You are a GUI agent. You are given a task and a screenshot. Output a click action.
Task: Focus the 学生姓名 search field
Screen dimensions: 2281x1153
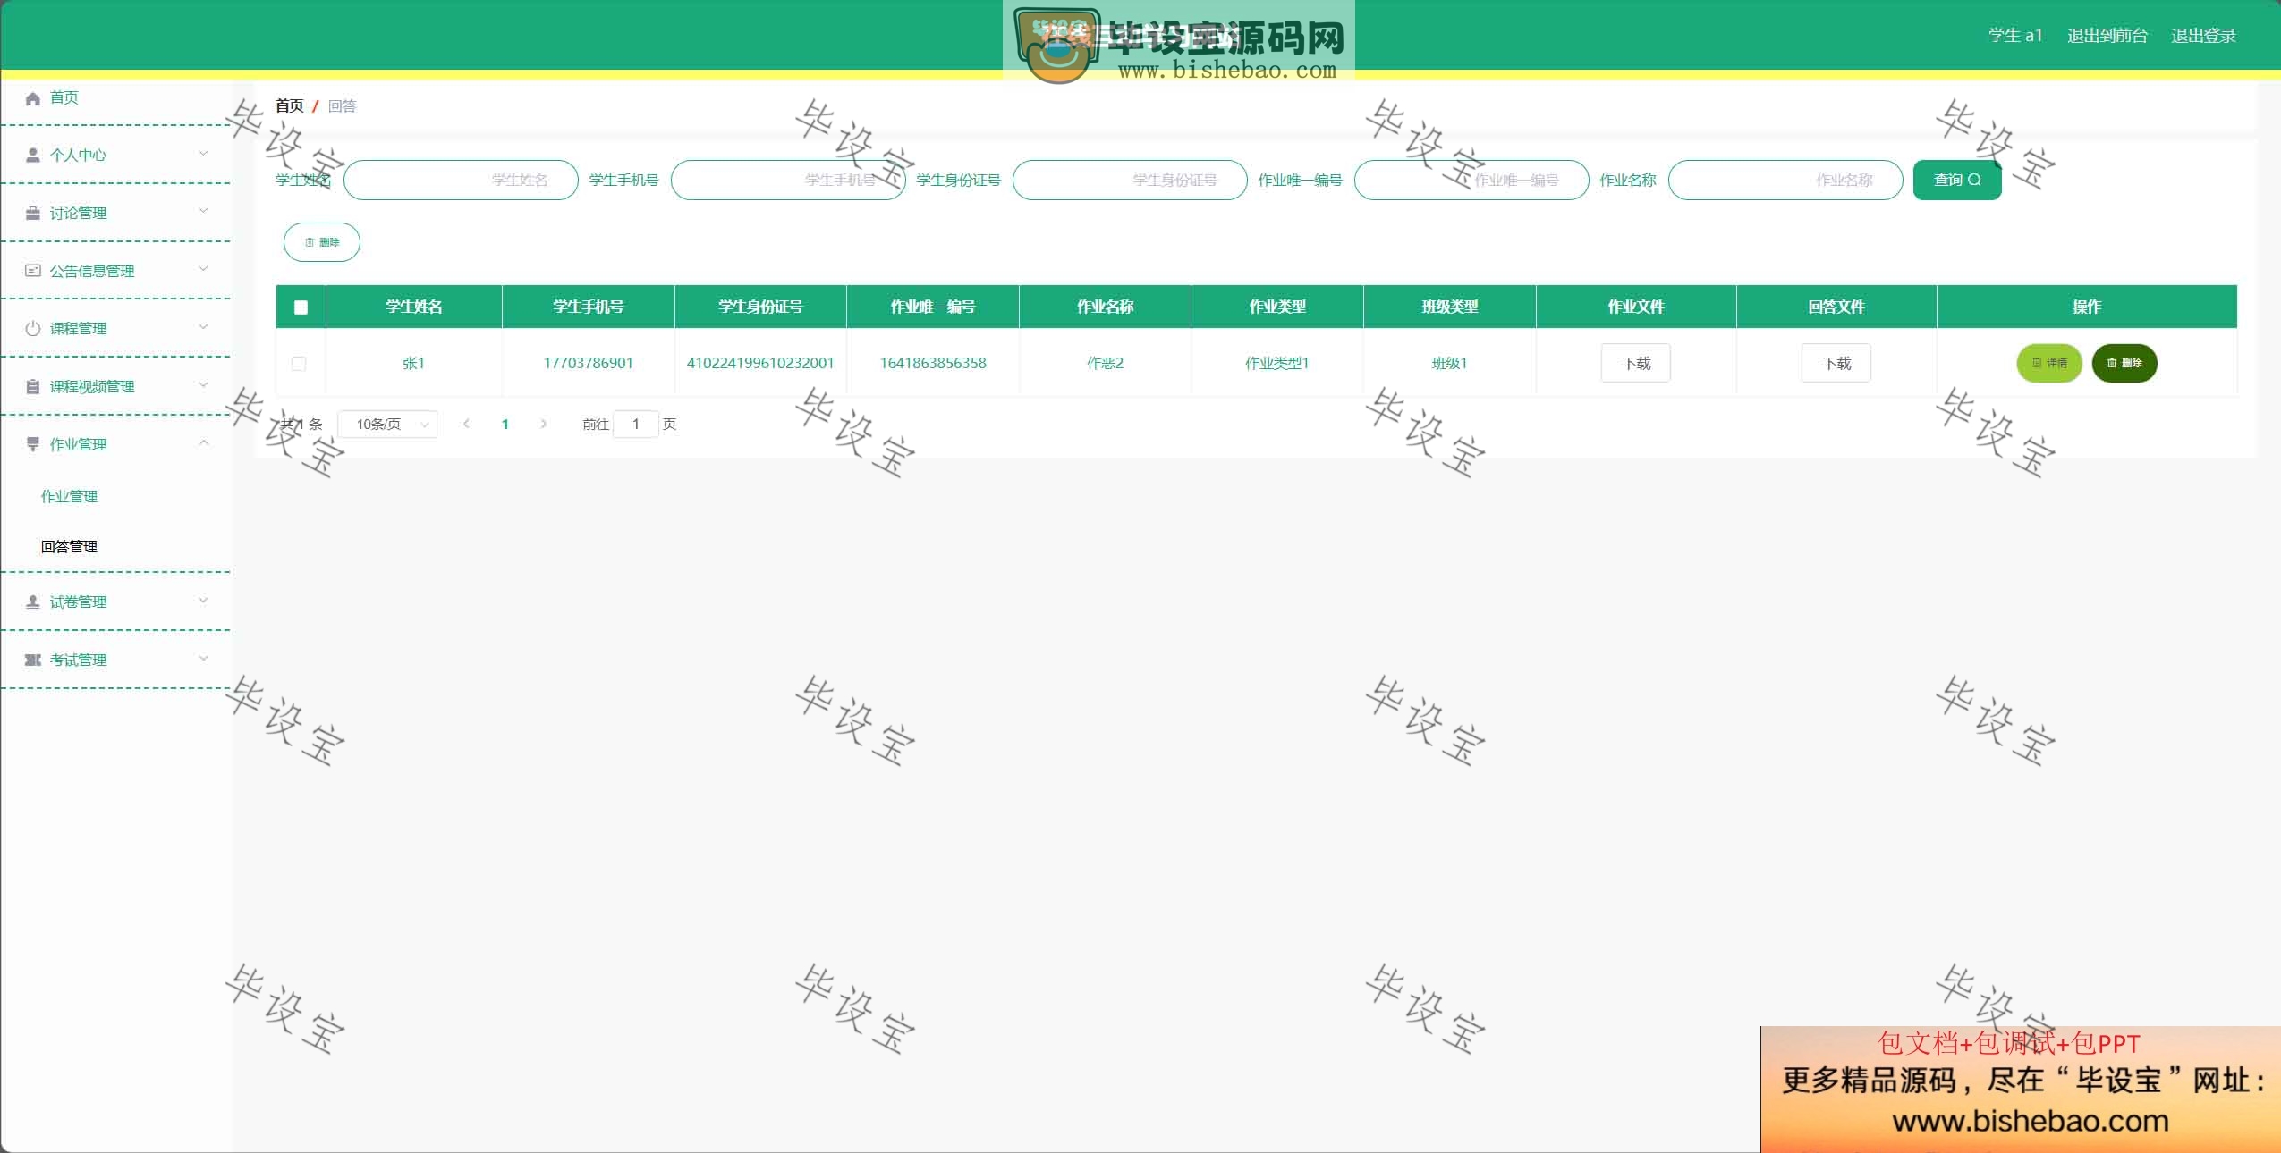pyautogui.click(x=461, y=180)
